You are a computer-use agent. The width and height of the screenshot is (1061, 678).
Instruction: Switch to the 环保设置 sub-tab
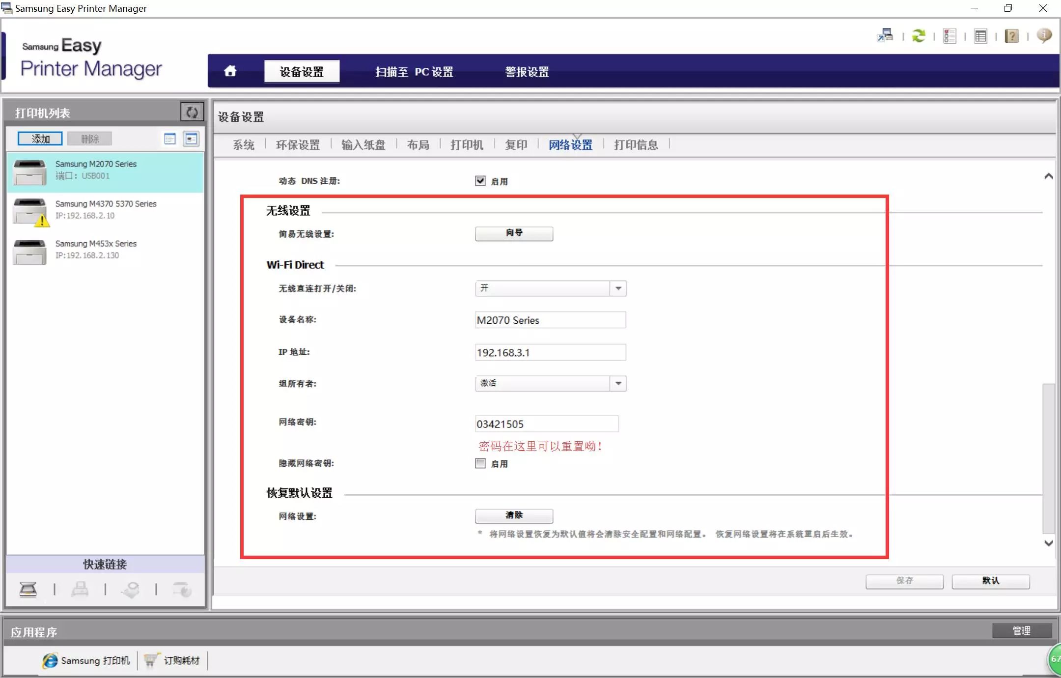[298, 144]
